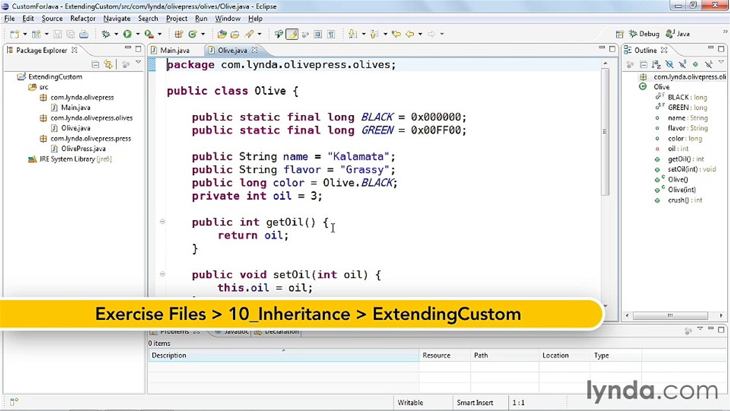Close the Olive.java editor tab
Viewport: 730px width, 411px height.
[254, 50]
